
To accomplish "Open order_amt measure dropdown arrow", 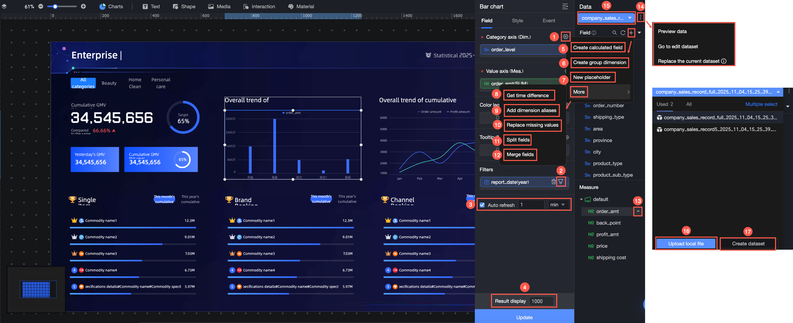I will [x=638, y=211].
